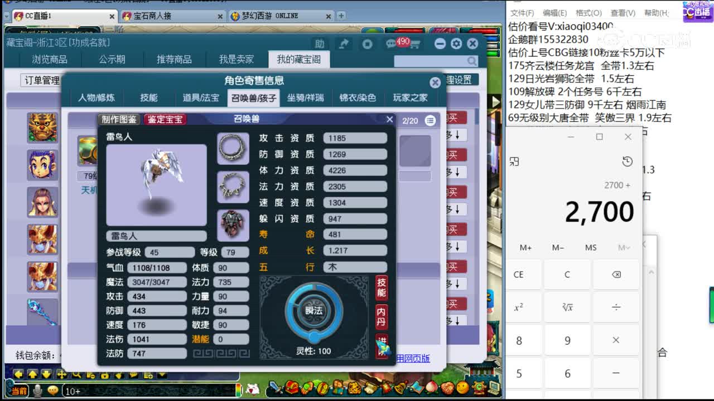The height and width of the screenshot is (401, 714).
Task: Click into the shop search input field
Action: point(430,61)
